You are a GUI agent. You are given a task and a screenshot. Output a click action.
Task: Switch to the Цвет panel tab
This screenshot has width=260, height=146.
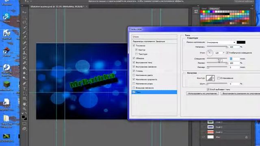[x=204, y=9]
